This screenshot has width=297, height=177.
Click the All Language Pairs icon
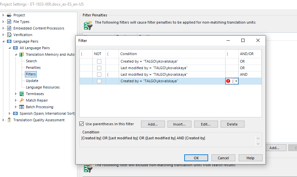[15, 48]
